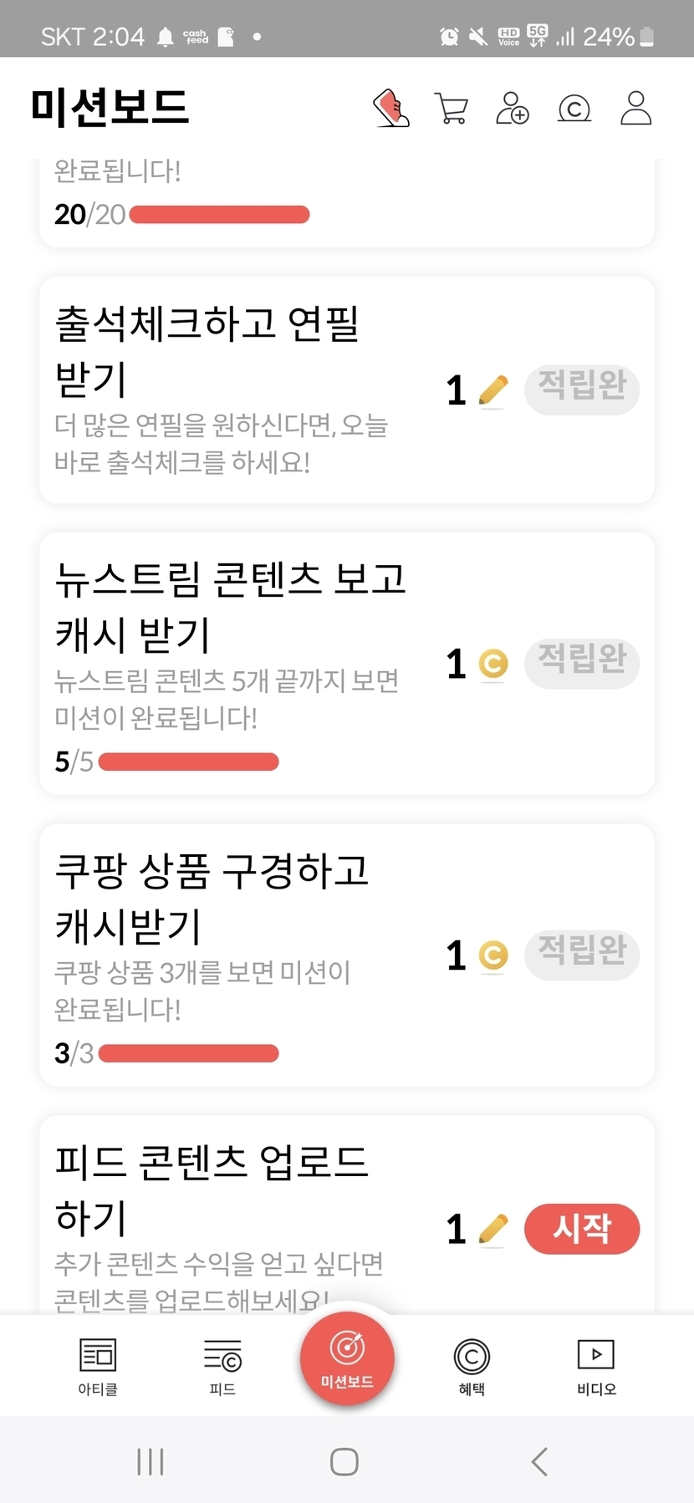Screen dimensions: 694x1503
Task: Open the profile icon
Action: [x=635, y=109]
